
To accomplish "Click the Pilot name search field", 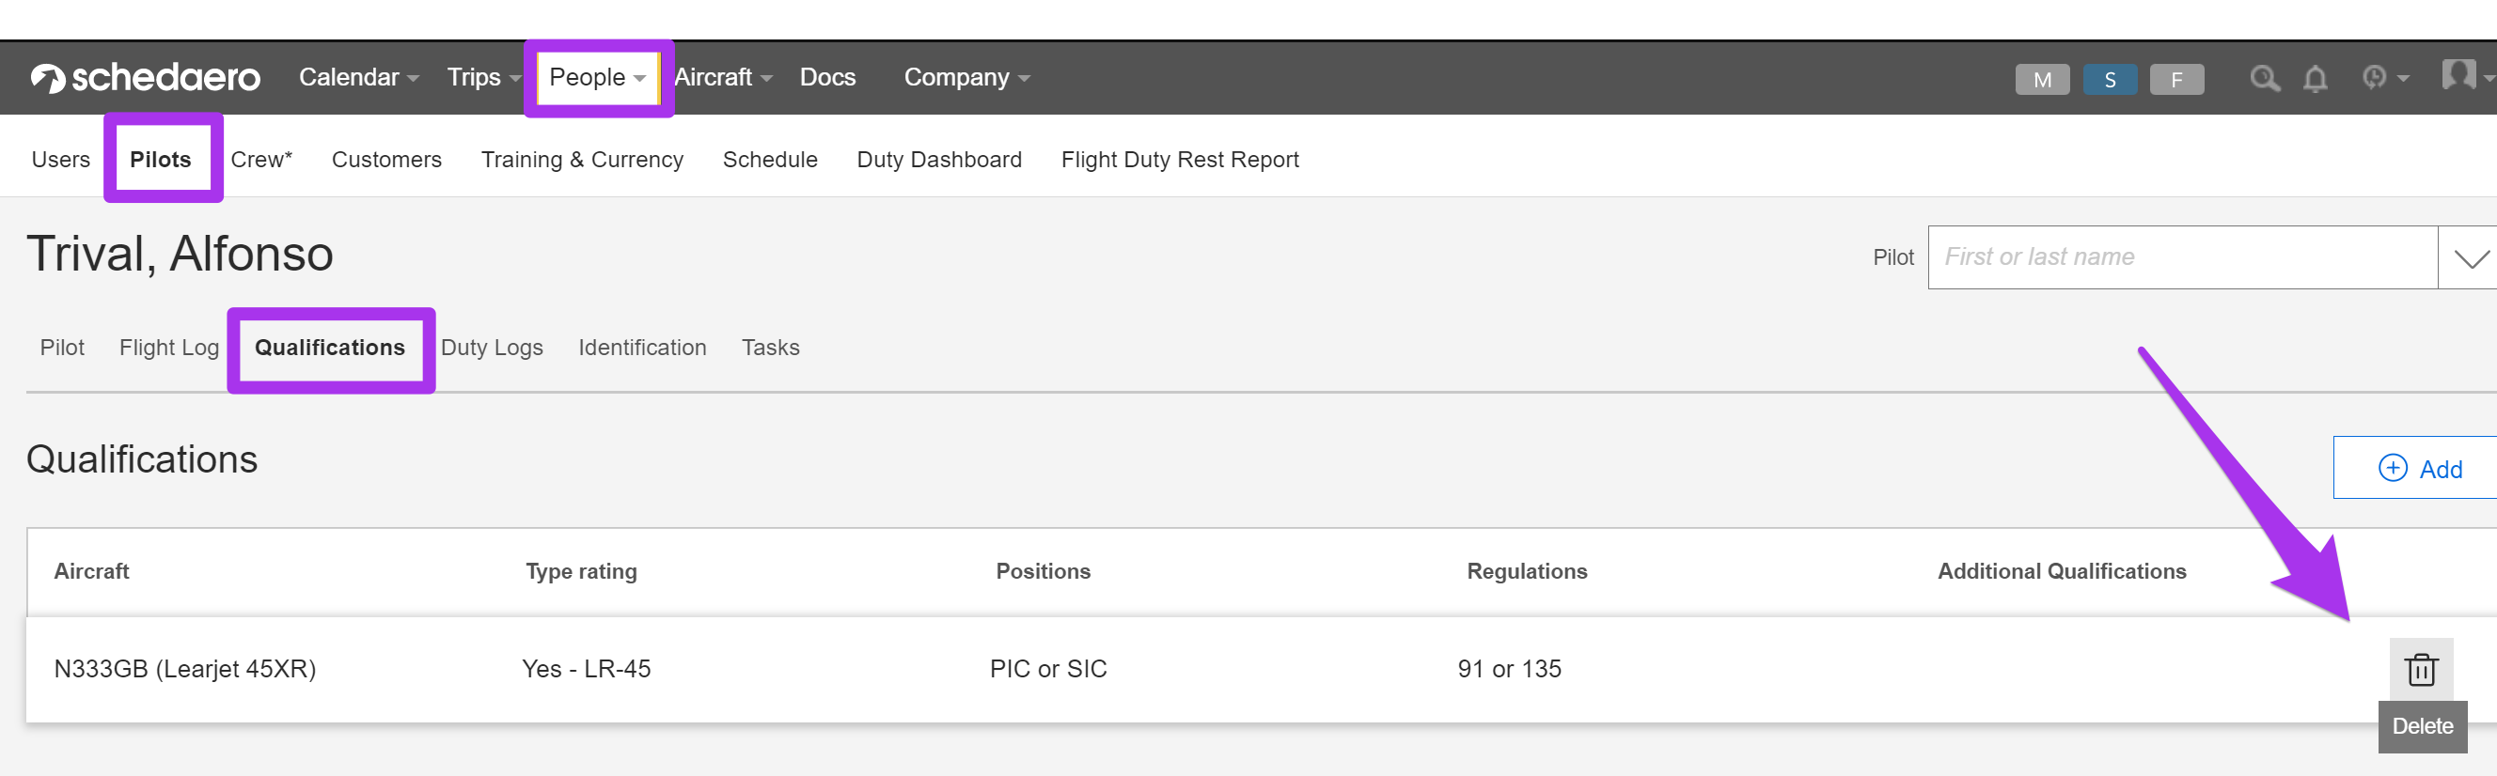I will pyautogui.click(x=2181, y=257).
